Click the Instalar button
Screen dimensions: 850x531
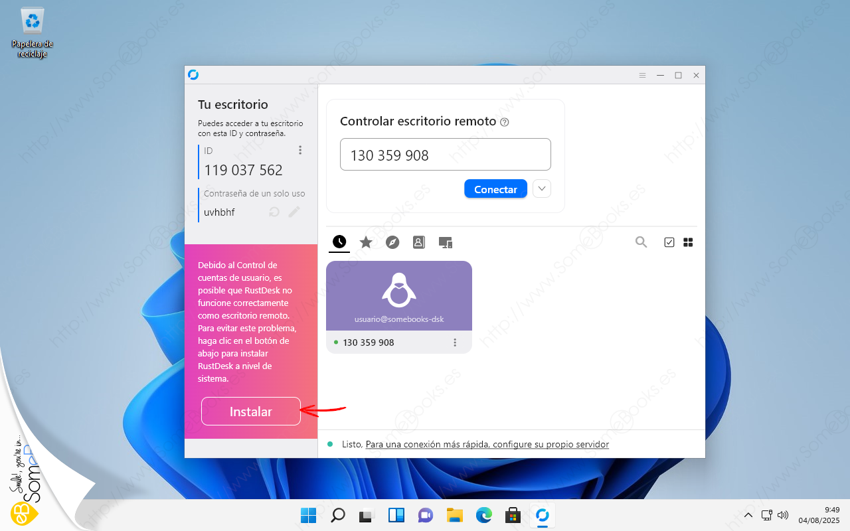(251, 412)
